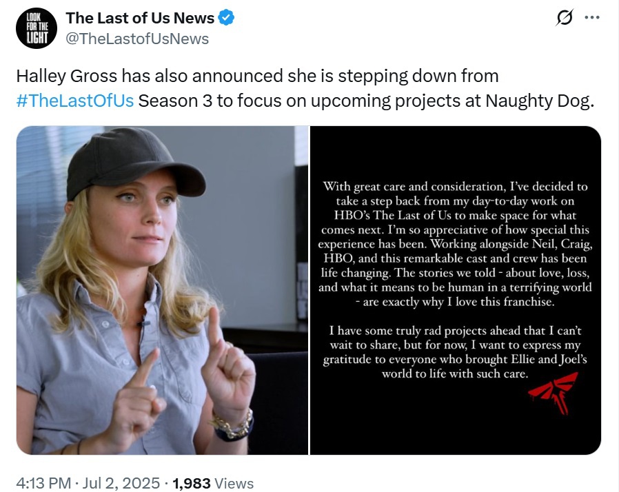619x492 pixels.
Task: Open the three-dot more options menu
Action: 592,18
